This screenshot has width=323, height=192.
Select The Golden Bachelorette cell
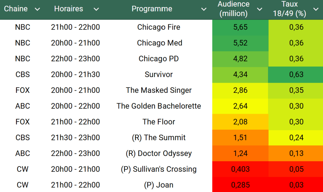[159, 106]
